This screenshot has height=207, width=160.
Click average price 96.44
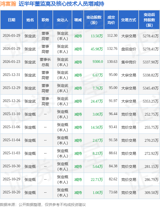pos(113,114)
